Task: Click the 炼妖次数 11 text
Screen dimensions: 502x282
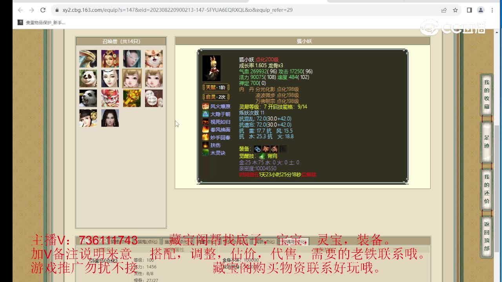Action: click(252, 112)
